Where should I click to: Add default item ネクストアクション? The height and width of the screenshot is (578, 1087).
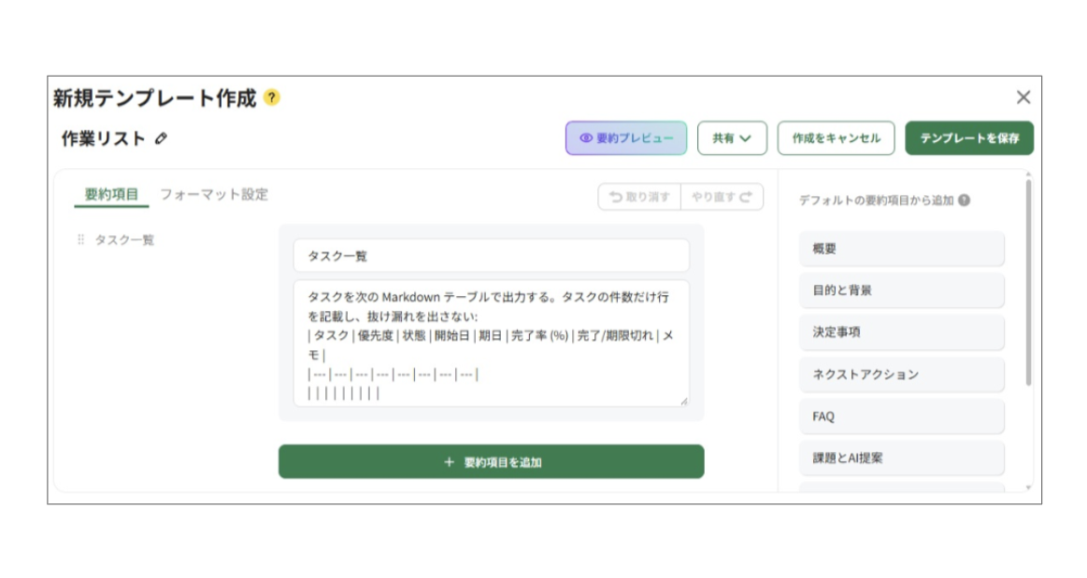pyautogui.click(x=901, y=374)
